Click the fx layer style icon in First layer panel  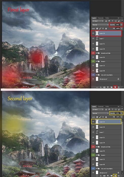point(101,87)
